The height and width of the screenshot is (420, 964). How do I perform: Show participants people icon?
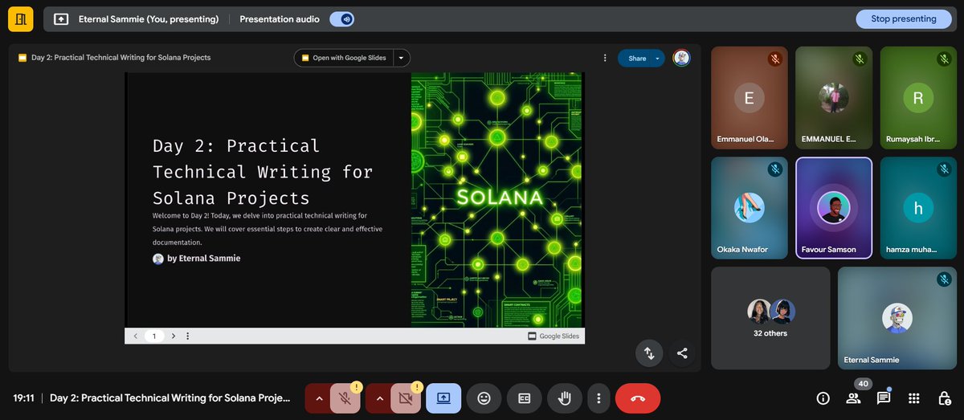[853, 398]
